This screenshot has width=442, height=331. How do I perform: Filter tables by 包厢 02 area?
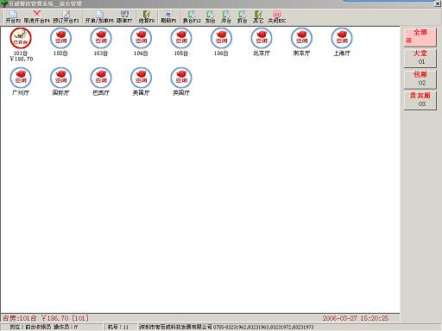tap(420, 78)
